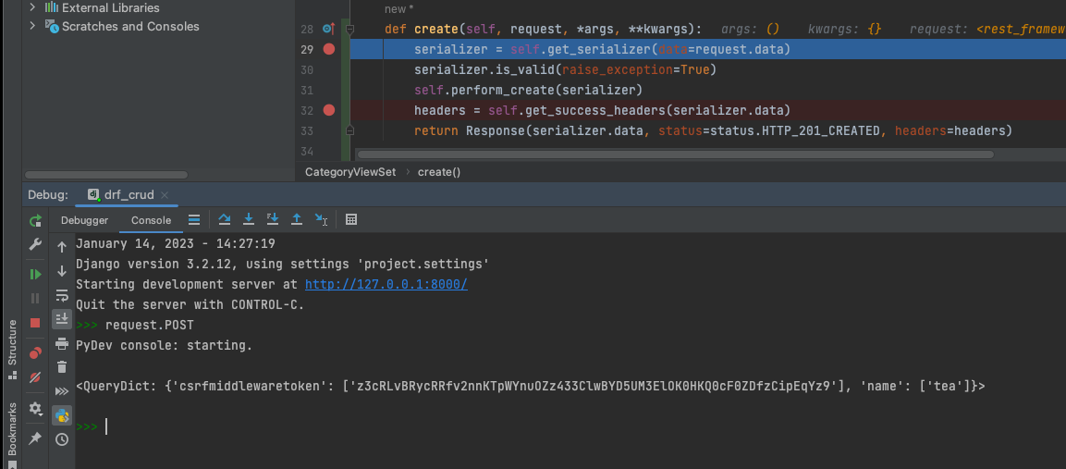The width and height of the screenshot is (1066, 469).
Task: Remove the breakpoint on line 32
Action: coord(329,110)
